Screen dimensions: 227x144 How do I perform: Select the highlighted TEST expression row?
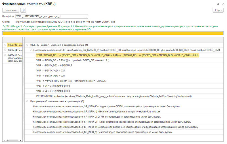[x=117, y=55]
